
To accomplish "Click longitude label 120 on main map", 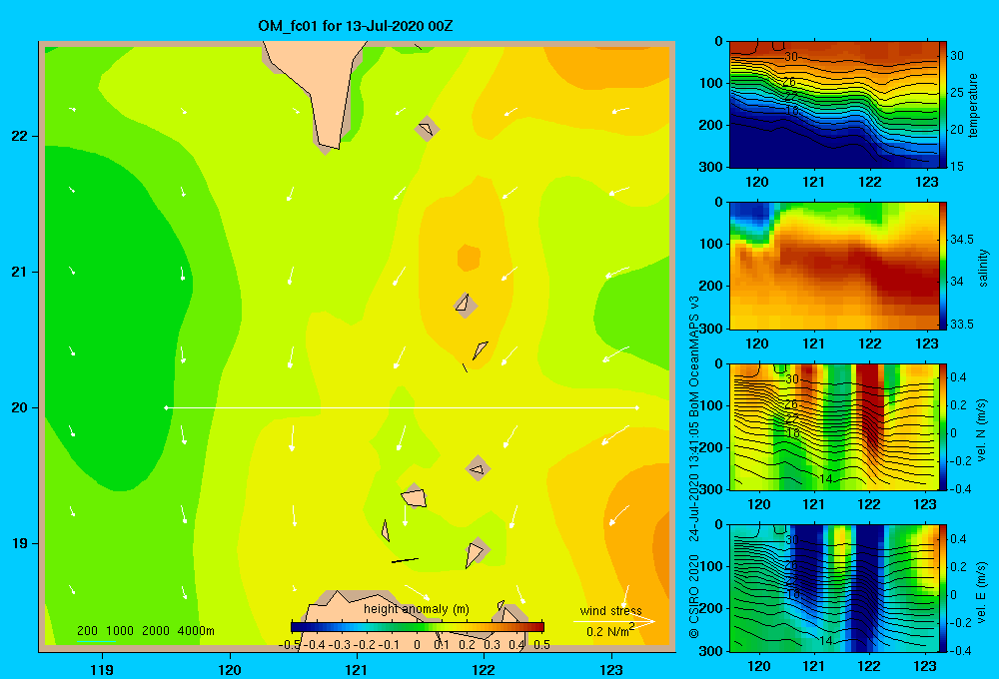I will point(230,669).
